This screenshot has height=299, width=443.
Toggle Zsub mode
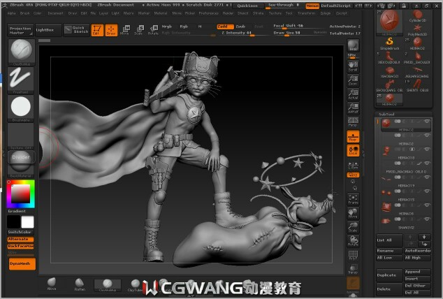[240, 27]
